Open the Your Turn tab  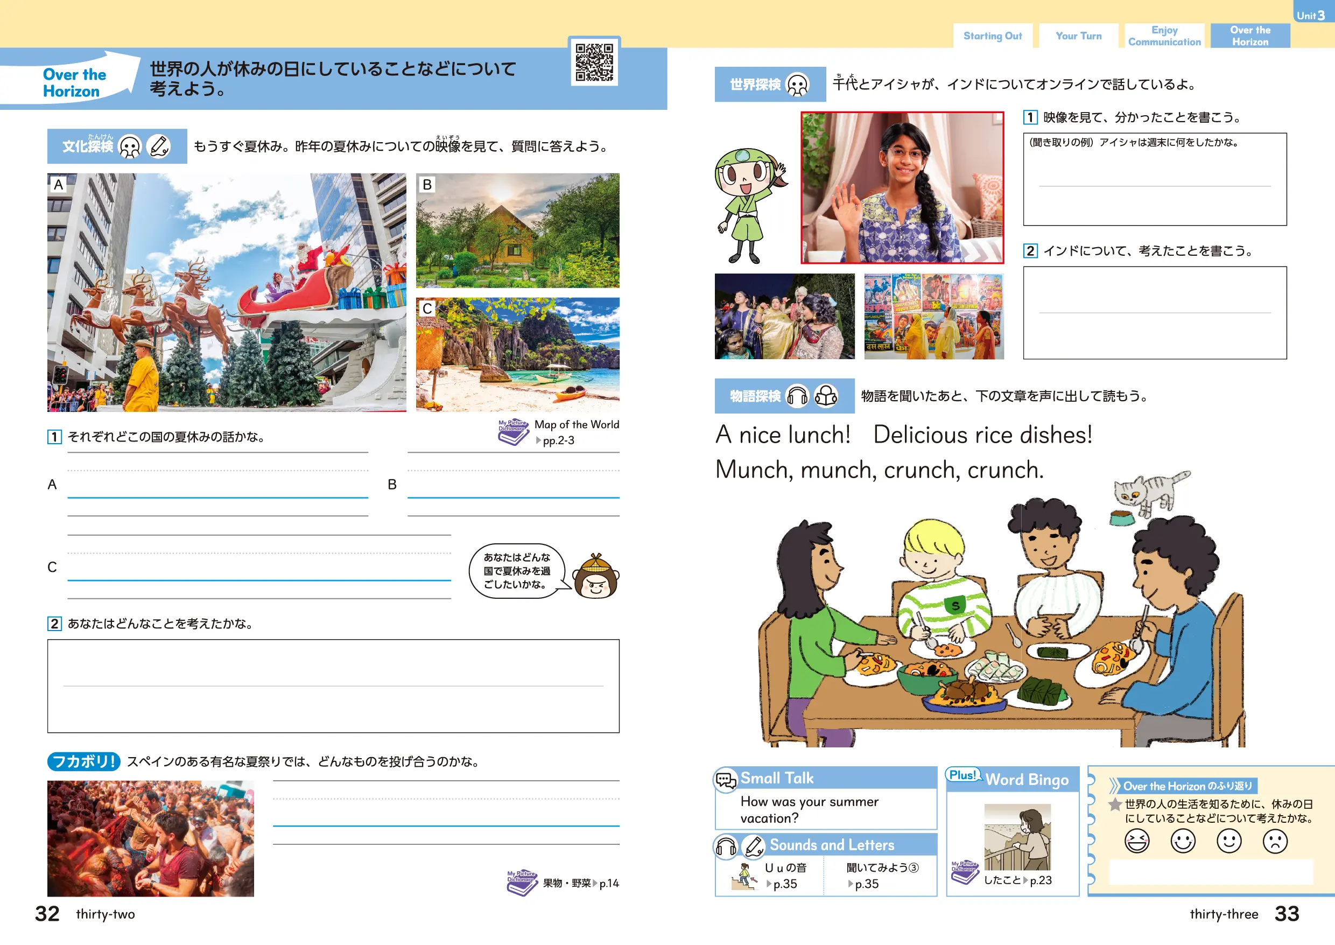pyautogui.click(x=1078, y=36)
